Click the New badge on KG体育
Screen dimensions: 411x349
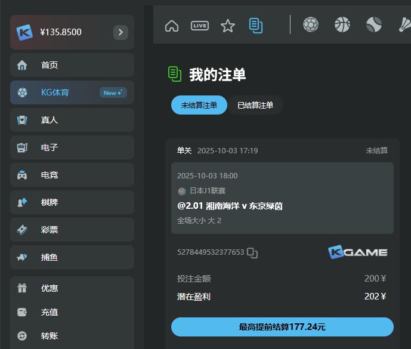(113, 92)
